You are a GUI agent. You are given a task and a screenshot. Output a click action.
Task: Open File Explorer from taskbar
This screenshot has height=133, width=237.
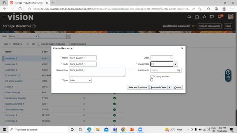click(x=98, y=130)
